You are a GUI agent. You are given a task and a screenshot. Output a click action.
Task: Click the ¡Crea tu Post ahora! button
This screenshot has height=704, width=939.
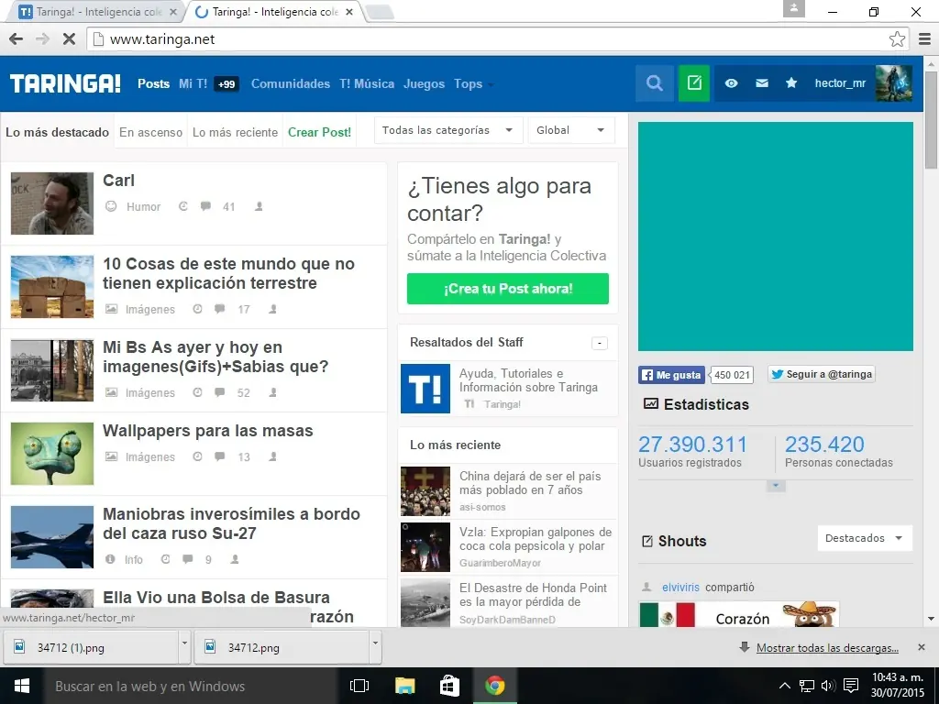point(508,289)
